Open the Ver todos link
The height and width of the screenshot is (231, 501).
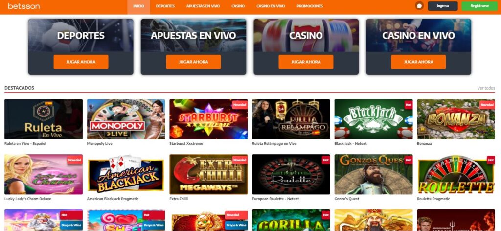click(486, 88)
